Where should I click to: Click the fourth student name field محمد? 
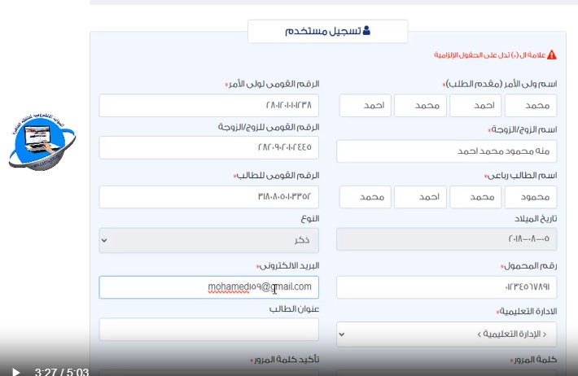point(365,197)
